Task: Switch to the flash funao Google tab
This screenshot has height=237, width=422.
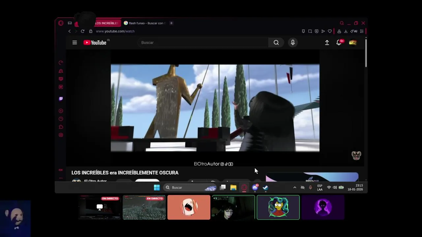Action: (144, 23)
